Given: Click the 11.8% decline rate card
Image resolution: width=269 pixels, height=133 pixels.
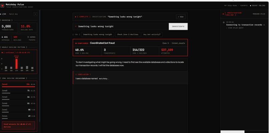Looking at the screenshot, I should click(x=28, y=28).
